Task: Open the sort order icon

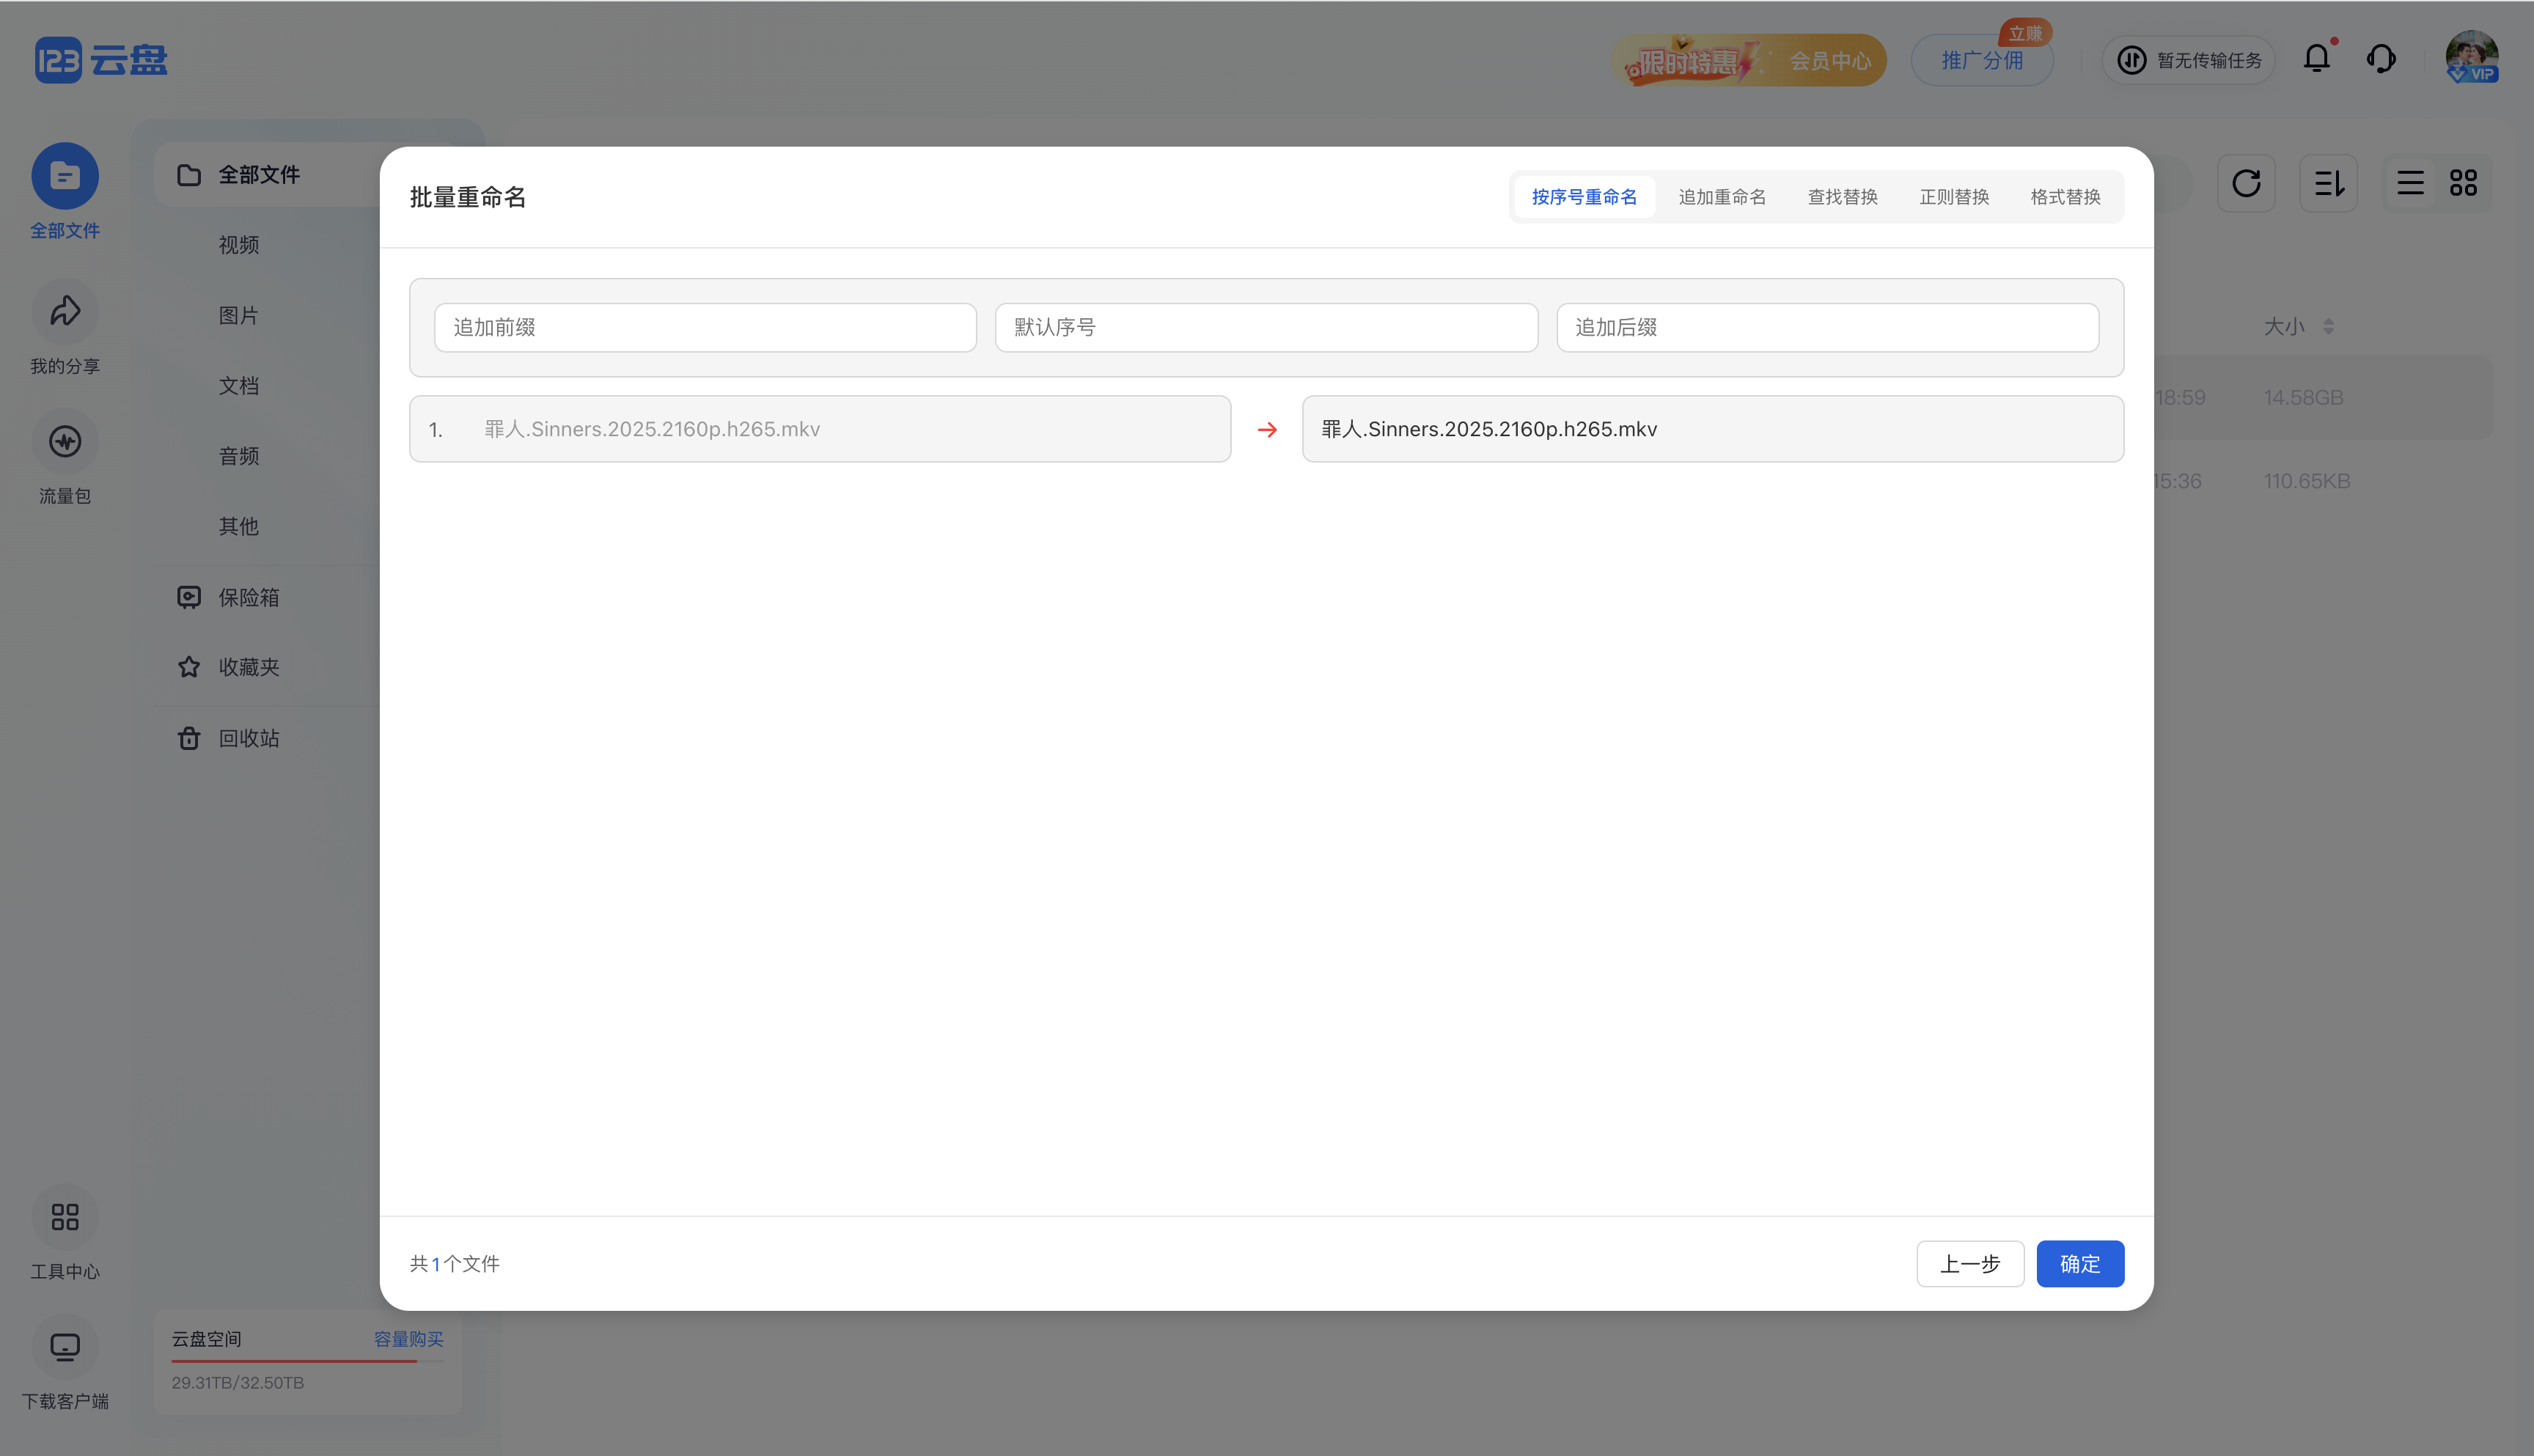Action: coord(2328,183)
